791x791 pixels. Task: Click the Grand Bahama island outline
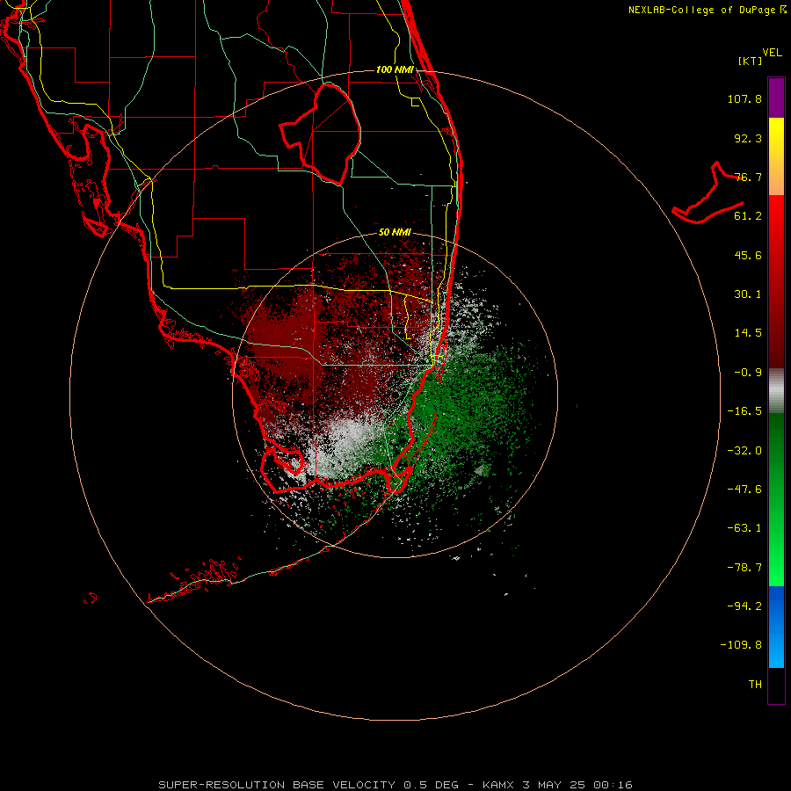pos(708,194)
